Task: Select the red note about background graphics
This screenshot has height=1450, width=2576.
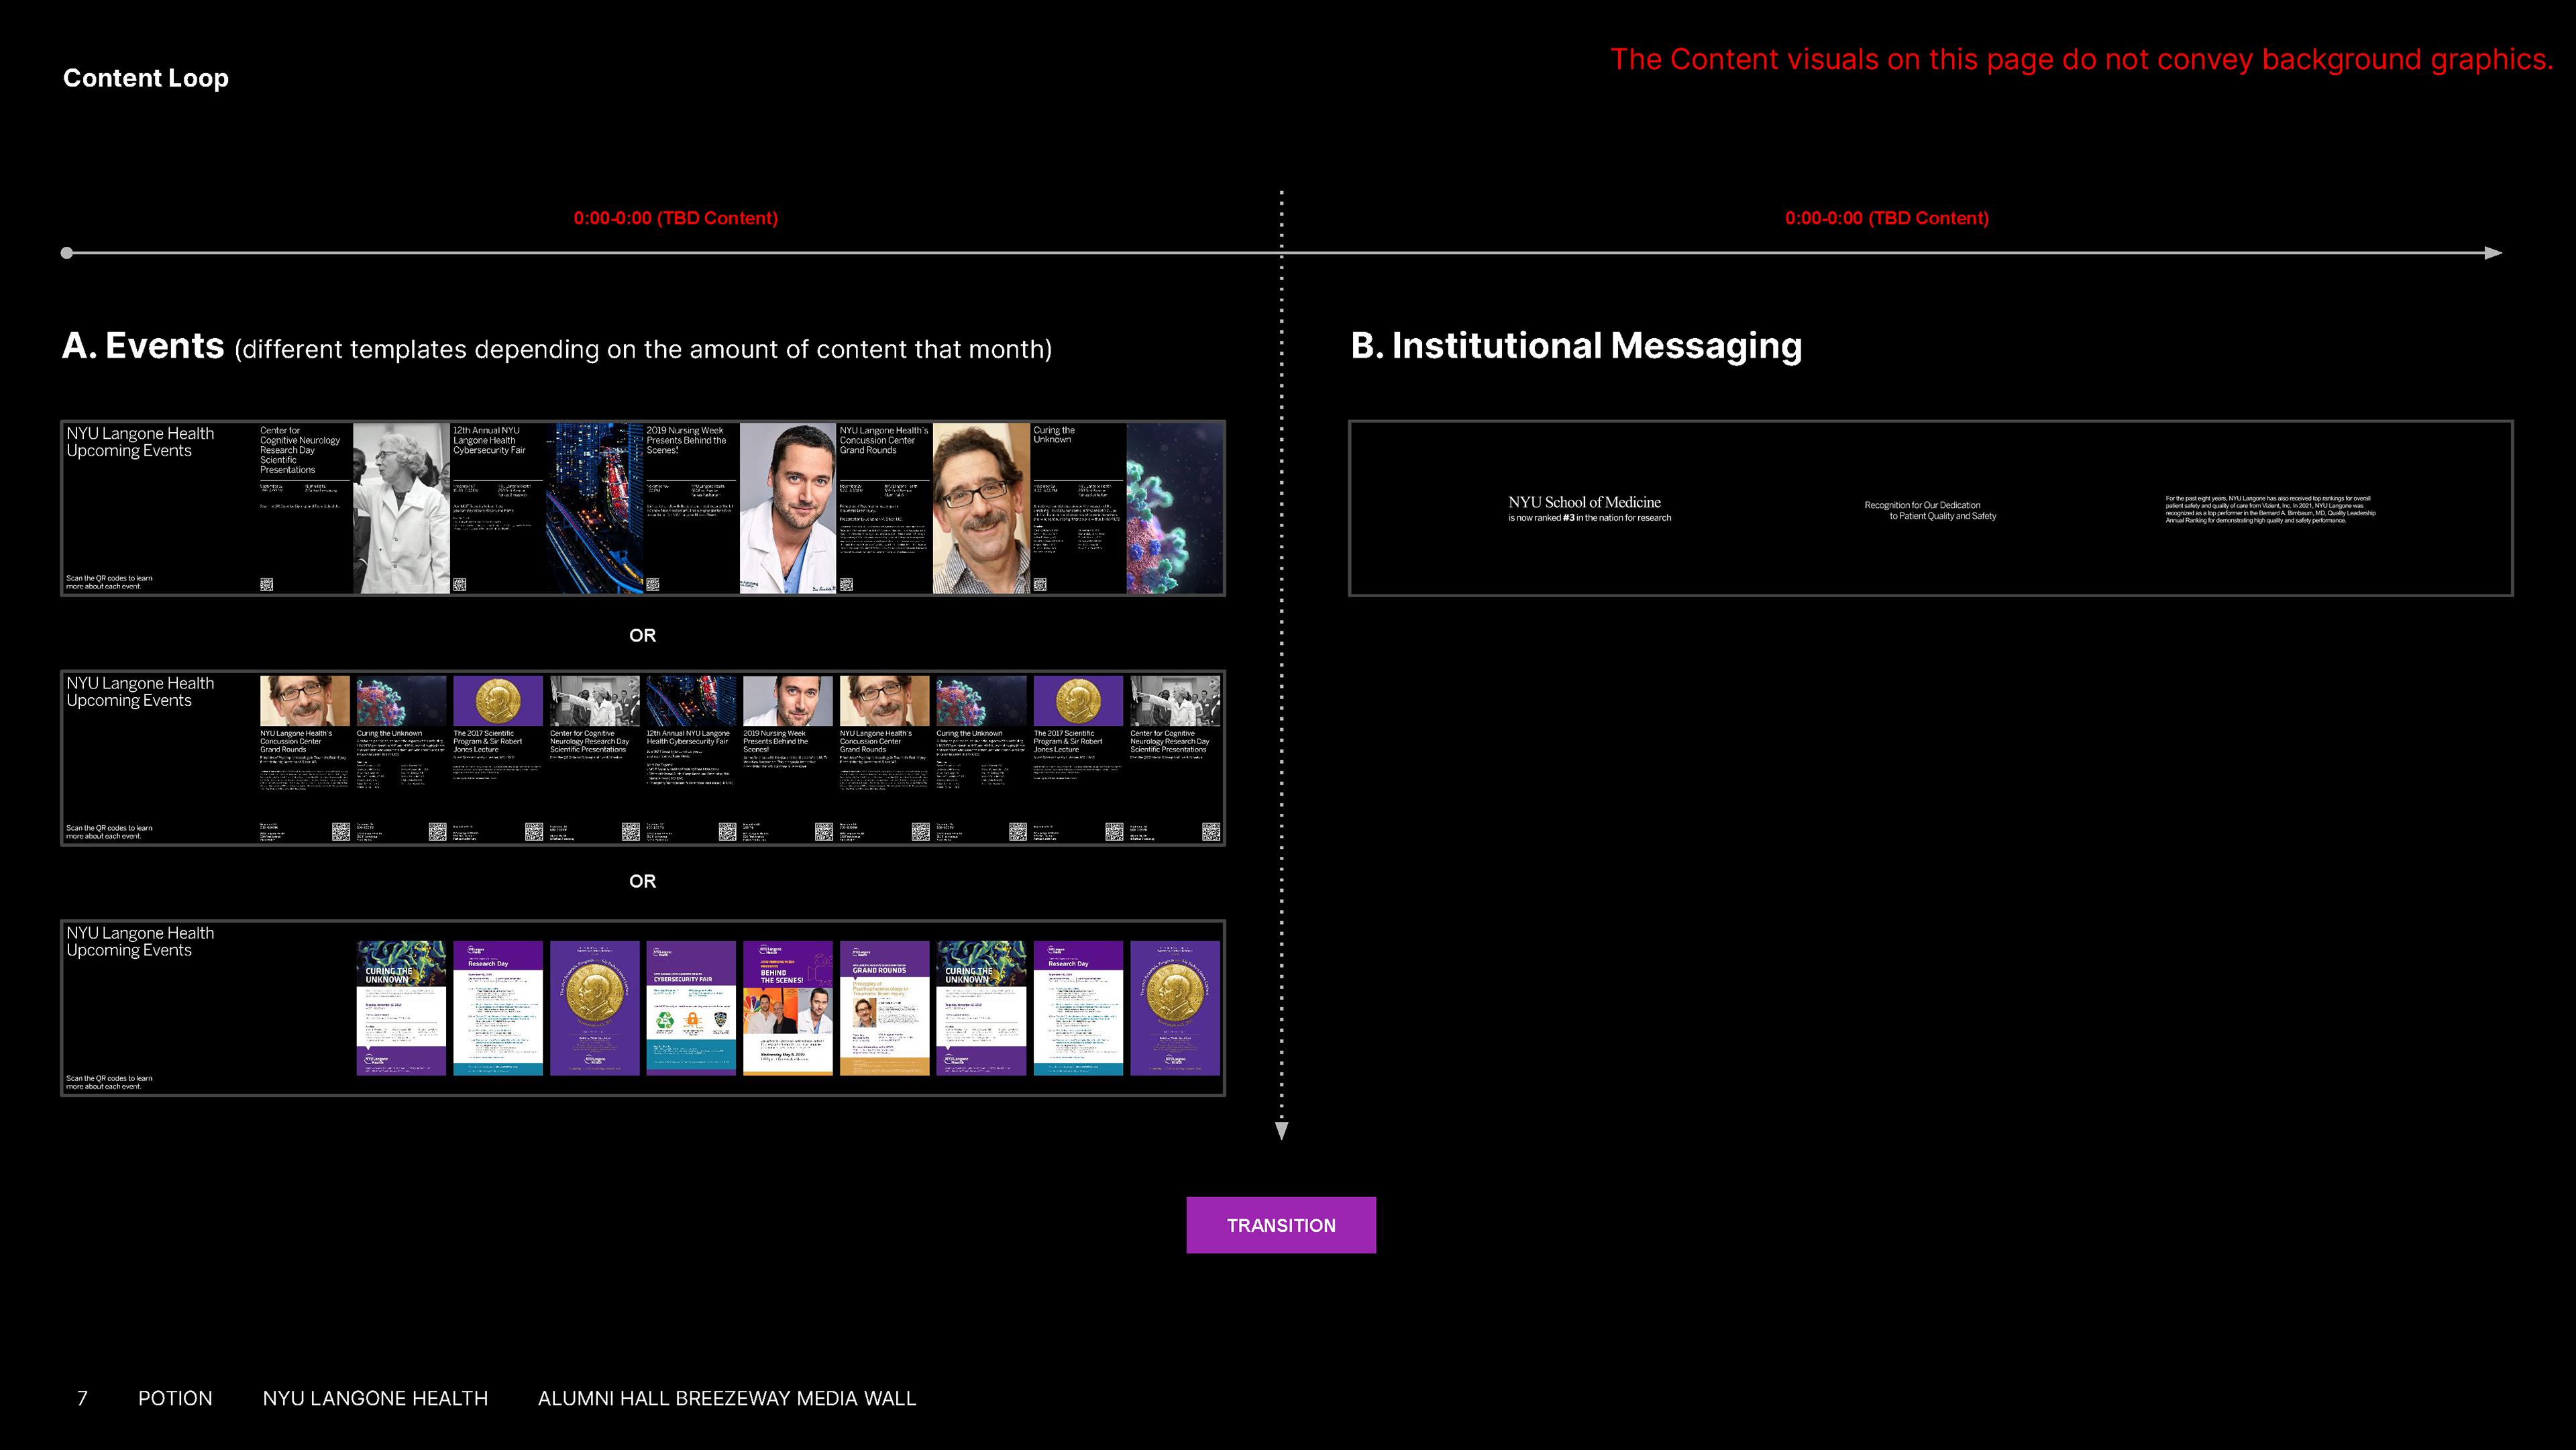Action: [2081, 60]
